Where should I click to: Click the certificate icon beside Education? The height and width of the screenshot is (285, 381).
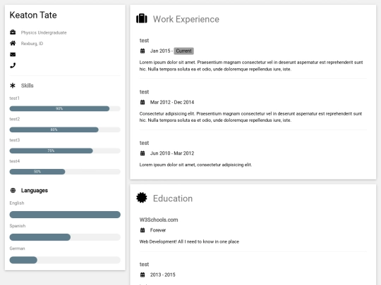tap(142, 198)
